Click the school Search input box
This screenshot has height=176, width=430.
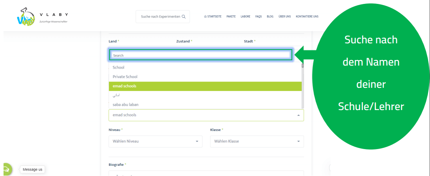[200, 55]
